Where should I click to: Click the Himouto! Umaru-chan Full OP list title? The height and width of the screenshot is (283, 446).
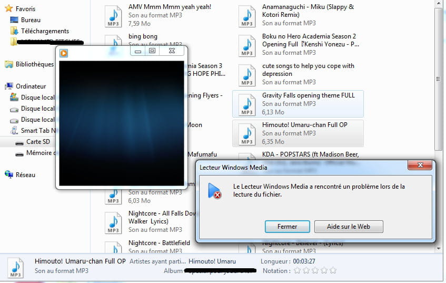tap(305, 125)
